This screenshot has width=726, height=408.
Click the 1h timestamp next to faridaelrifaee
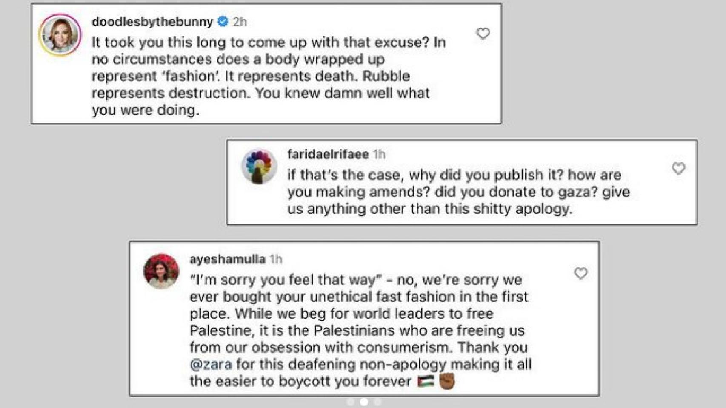[379, 154]
